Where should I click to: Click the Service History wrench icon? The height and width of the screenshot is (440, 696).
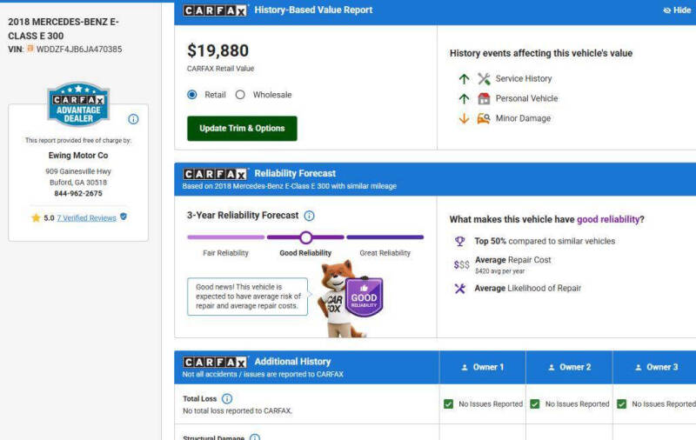pyautogui.click(x=484, y=78)
